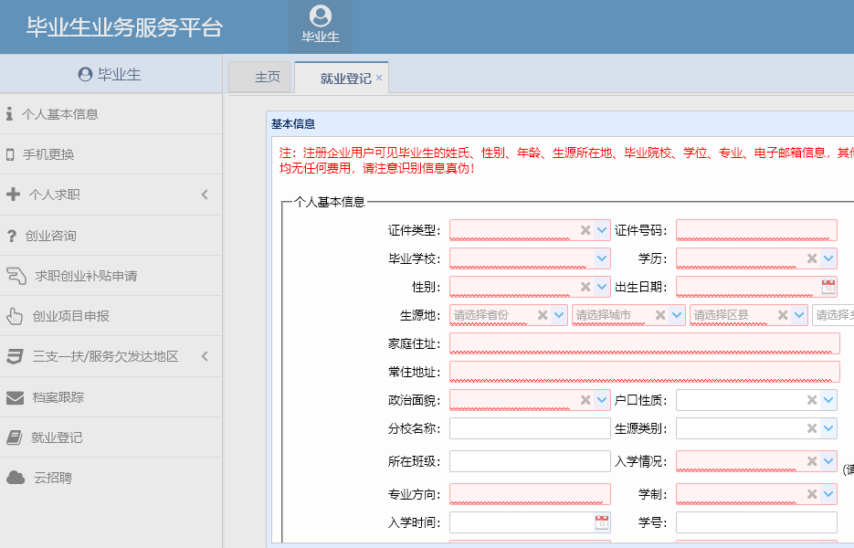Clear the 请选择省份 selection
The height and width of the screenshot is (548, 854).
(542, 315)
